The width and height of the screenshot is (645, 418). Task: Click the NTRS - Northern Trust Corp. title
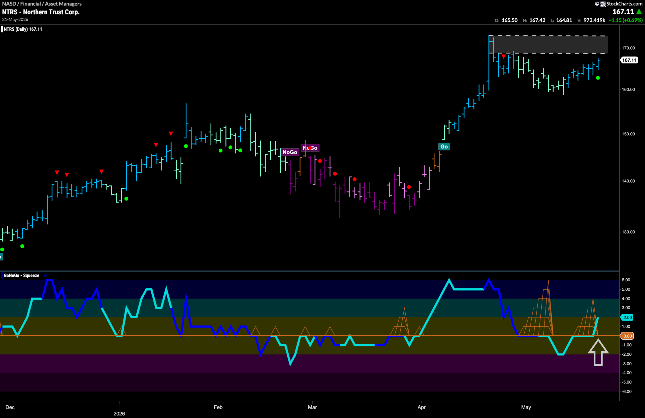(41, 12)
